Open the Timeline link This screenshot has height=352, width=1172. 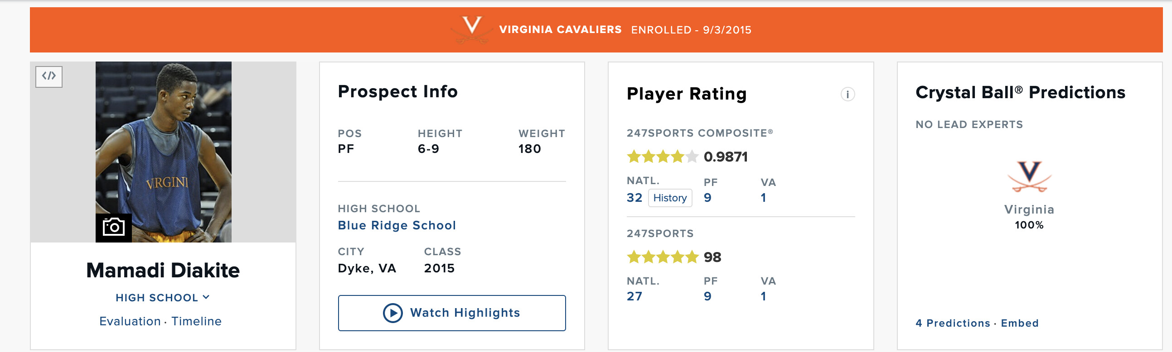point(197,322)
